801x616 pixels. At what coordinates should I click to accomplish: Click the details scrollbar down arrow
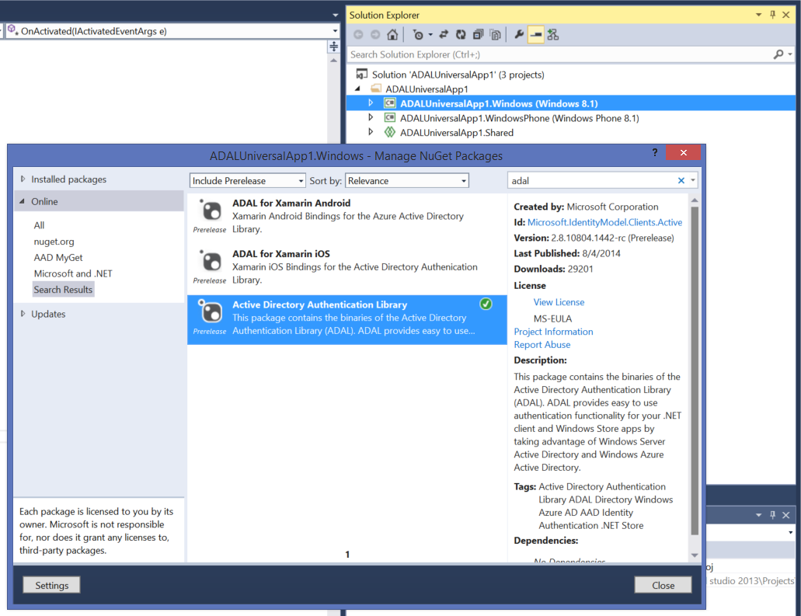pyautogui.click(x=695, y=555)
